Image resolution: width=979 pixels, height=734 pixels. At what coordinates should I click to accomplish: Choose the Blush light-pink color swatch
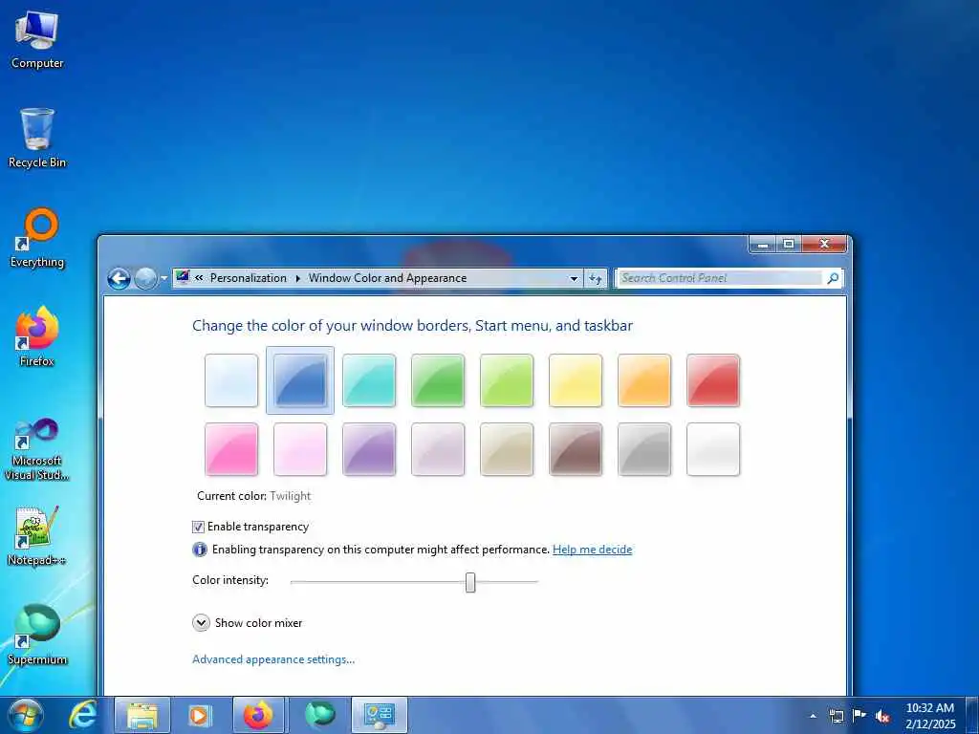[x=299, y=449]
